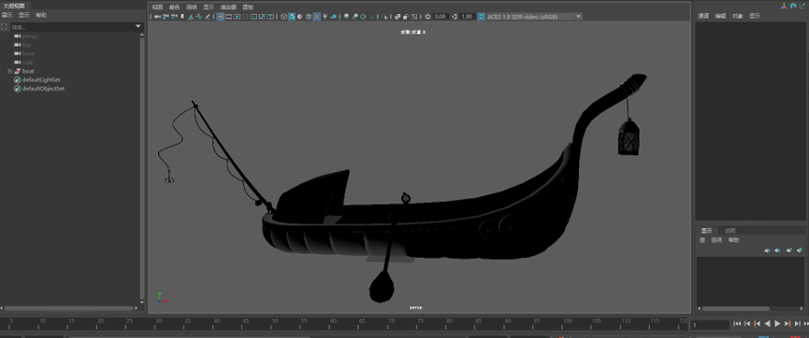Toggle the safe title overlay
Image resolution: width=809 pixels, height=338 pixels.
coord(270,17)
